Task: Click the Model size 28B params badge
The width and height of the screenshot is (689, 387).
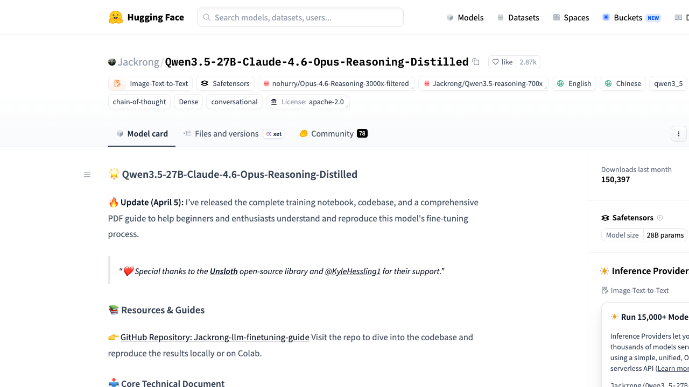Action: 644,235
